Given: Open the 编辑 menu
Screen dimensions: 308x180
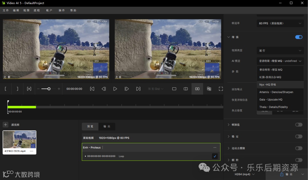Looking at the screenshot, I should coord(16,10).
